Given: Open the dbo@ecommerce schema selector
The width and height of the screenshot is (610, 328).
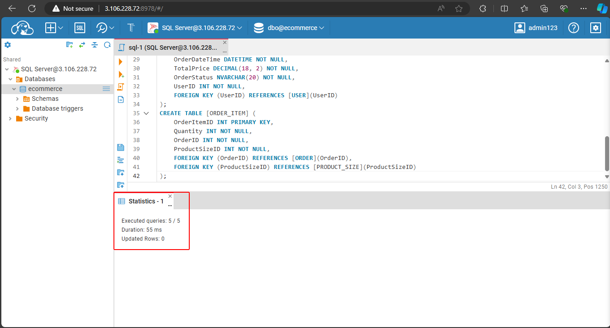Looking at the screenshot, I should (289, 28).
